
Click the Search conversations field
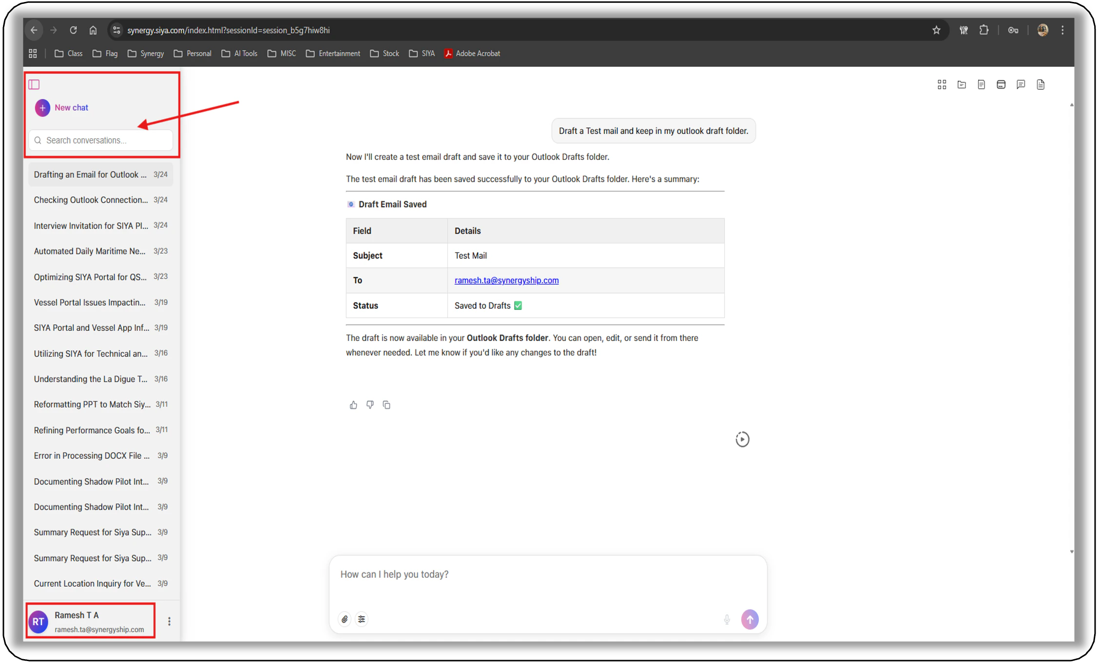point(101,140)
